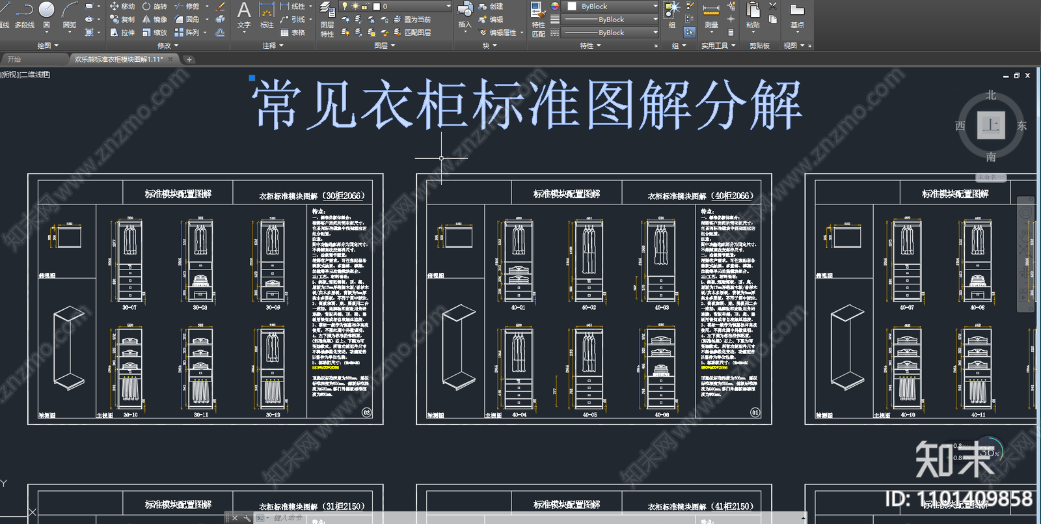Screen dimensions: 1041x524
Task: Select the 文字 text tool
Action: tap(244, 16)
